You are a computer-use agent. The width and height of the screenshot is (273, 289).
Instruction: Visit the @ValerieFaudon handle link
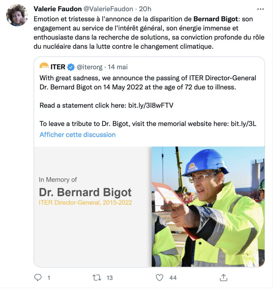[x=109, y=9]
